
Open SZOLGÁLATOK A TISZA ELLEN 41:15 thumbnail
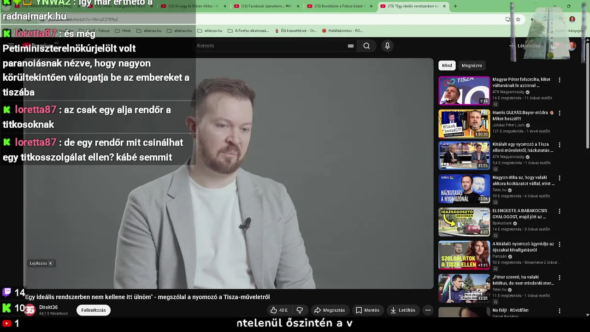pos(464,255)
